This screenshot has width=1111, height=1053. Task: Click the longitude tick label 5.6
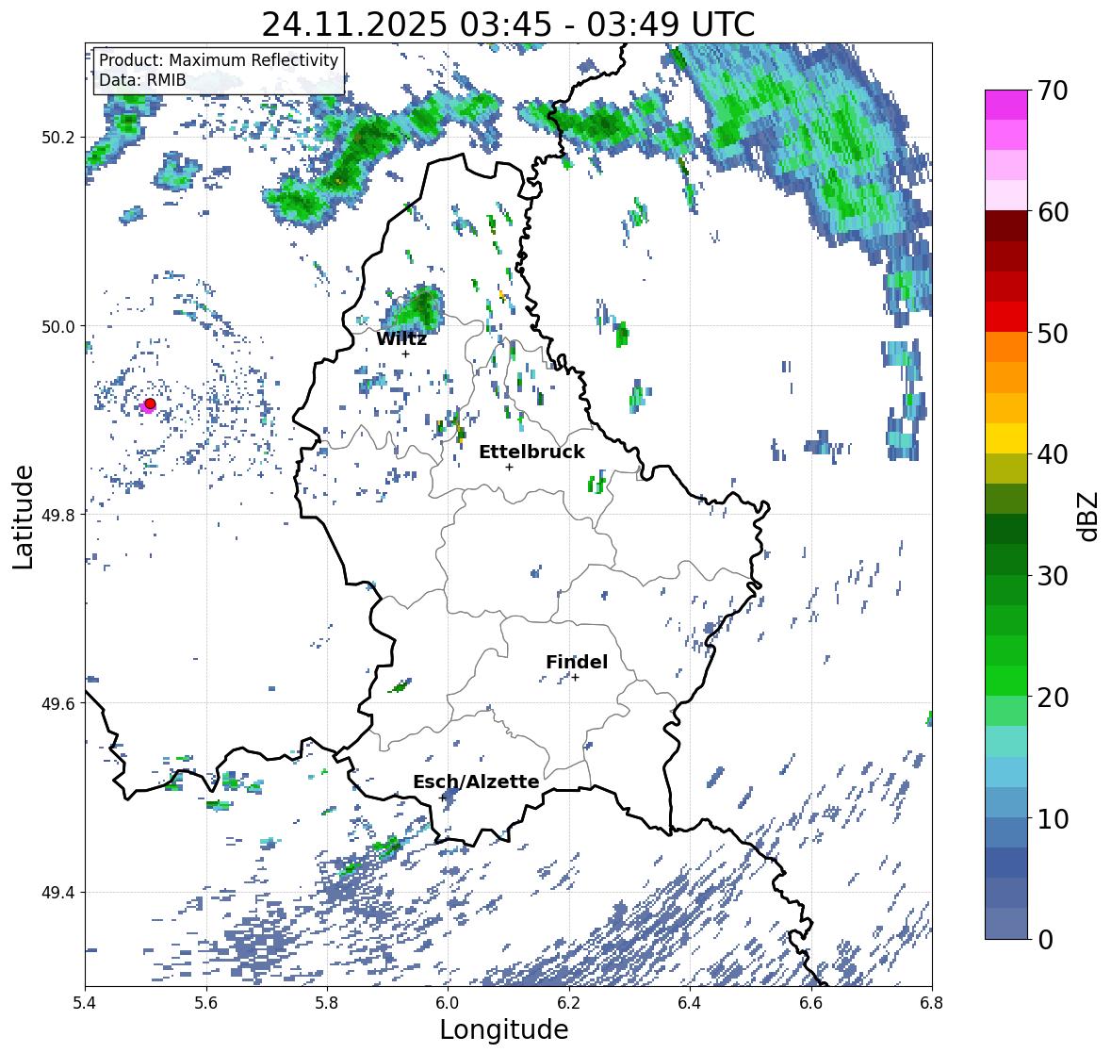tap(206, 1003)
